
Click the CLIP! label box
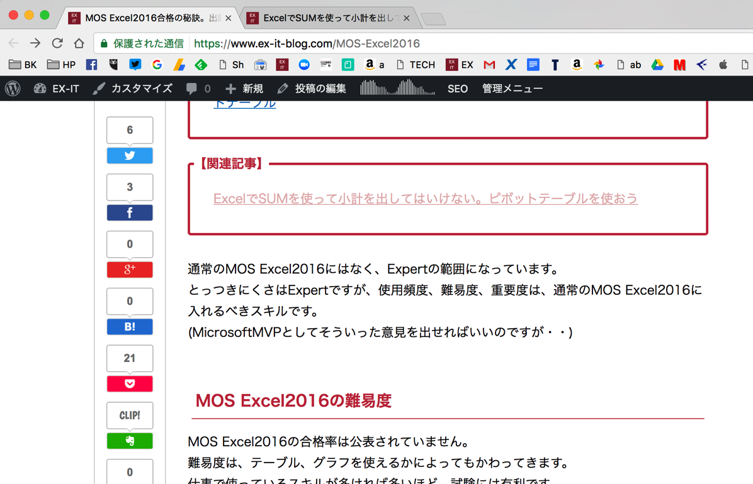(x=130, y=415)
